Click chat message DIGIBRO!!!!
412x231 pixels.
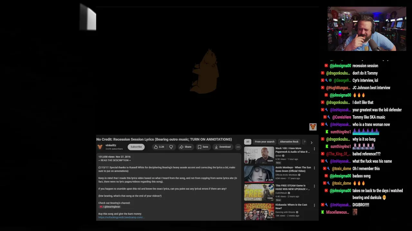[361, 205]
